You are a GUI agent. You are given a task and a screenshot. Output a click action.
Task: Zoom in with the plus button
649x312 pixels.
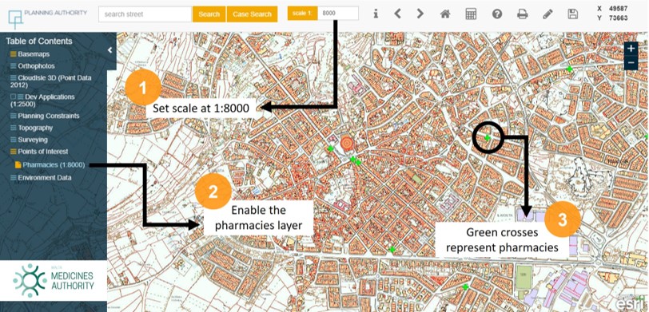[631, 49]
